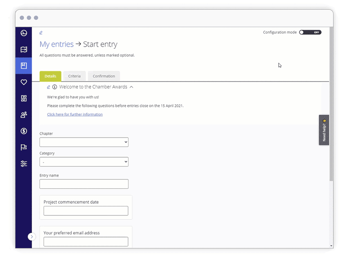This screenshot has width=349, height=260.
Task: Click the pencil edit icon above the page title
Action: [41, 33]
